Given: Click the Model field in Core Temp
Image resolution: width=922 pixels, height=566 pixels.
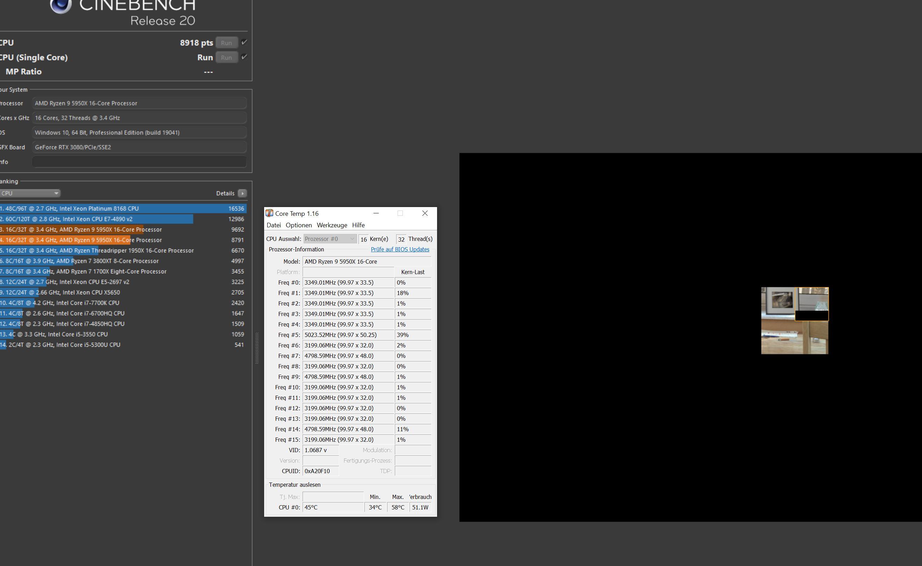Looking at the screenshot, I should click(x=366, y=261).
